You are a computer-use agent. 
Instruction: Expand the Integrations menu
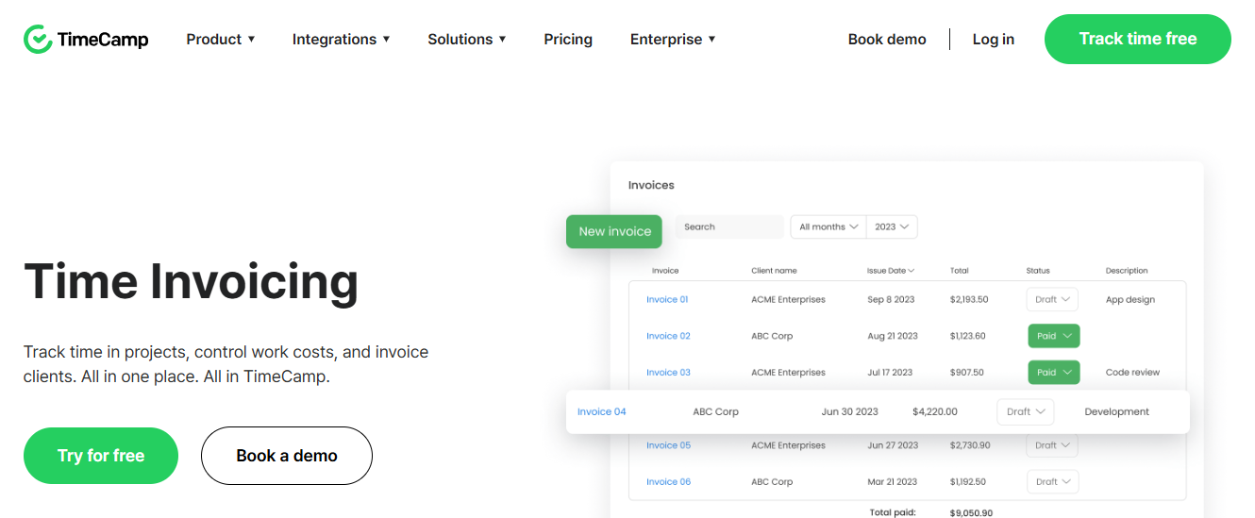pyautogui.click(x=341, y=40)
